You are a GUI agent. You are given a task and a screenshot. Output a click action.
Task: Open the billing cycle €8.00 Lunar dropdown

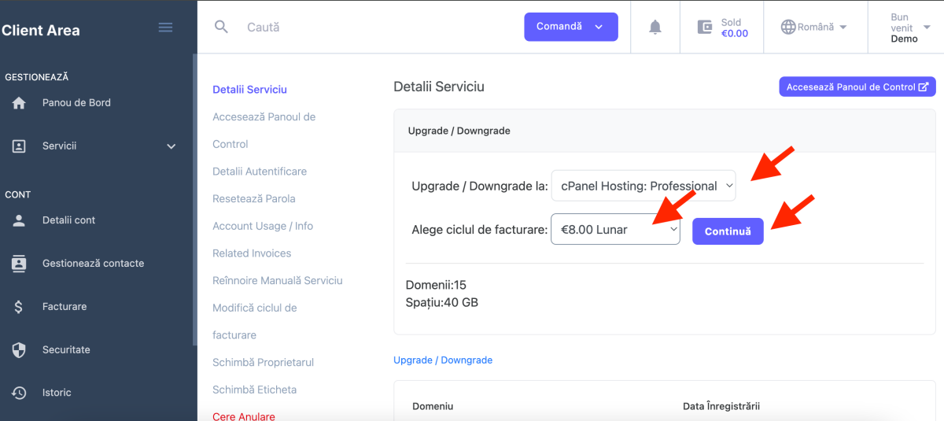(x=615, y=230)
